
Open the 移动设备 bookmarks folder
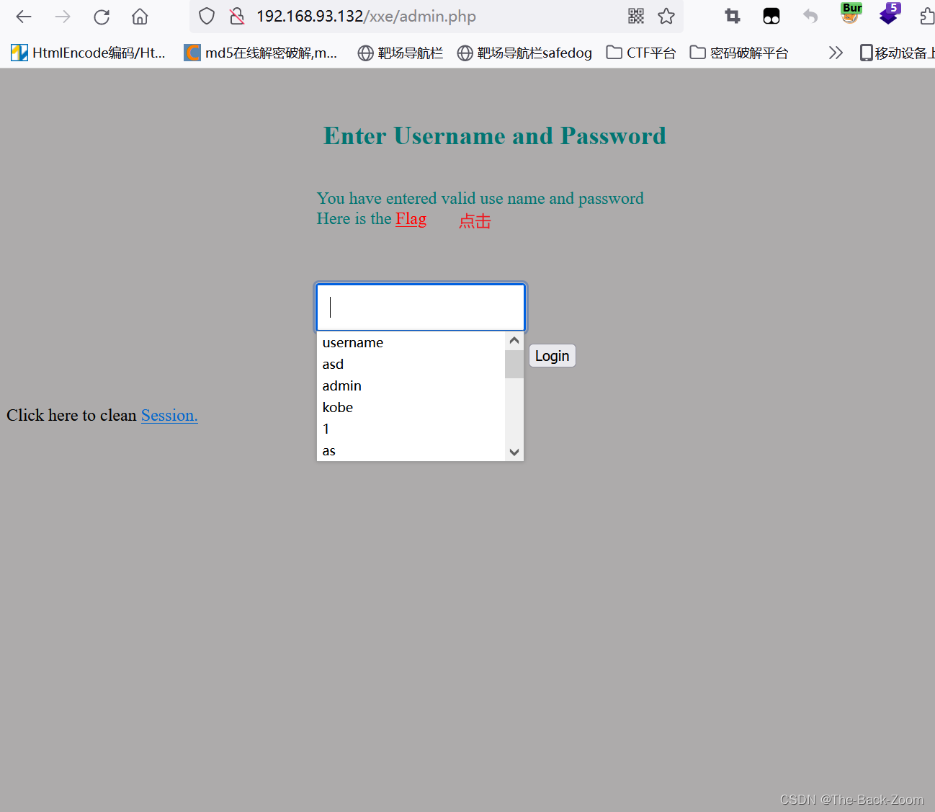897,53
